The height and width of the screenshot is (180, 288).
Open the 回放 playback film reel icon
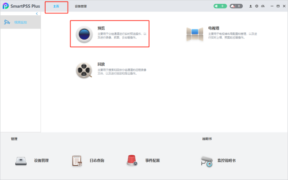click(x=84, y=70)
